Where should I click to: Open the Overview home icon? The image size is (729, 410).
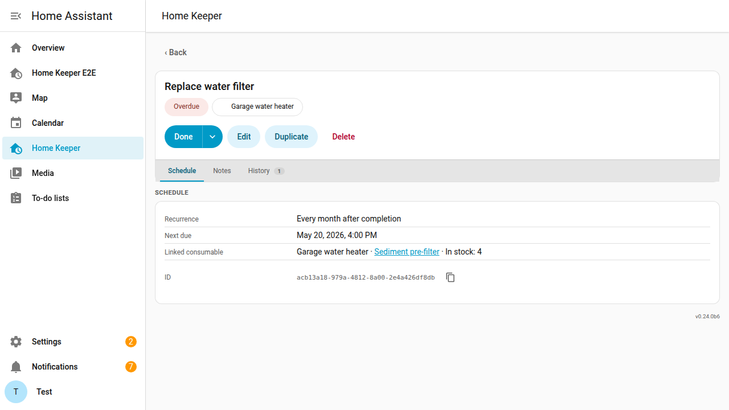click(16, 48)
